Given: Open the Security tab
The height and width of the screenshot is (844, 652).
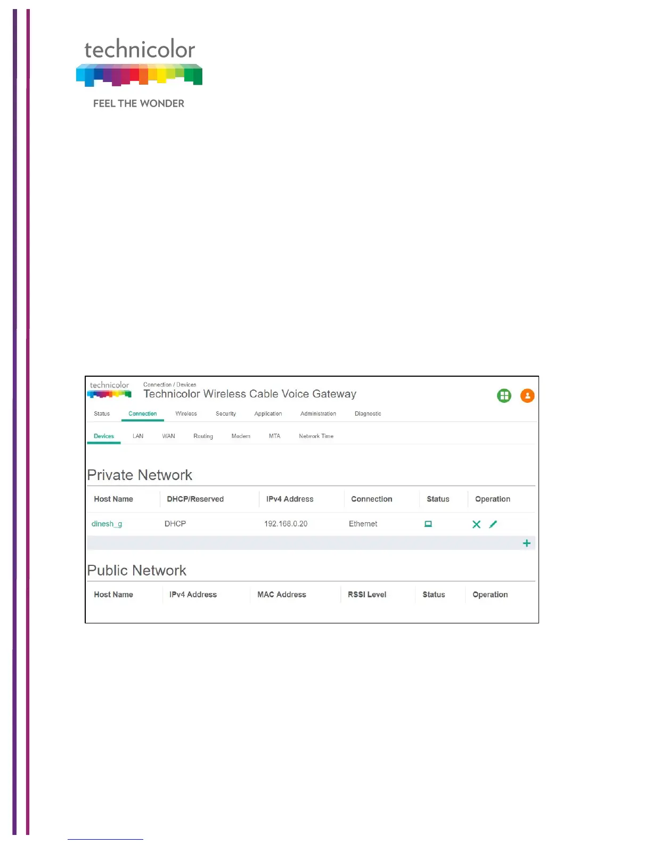Looking at the screenshot, I should tap(226, 413).
